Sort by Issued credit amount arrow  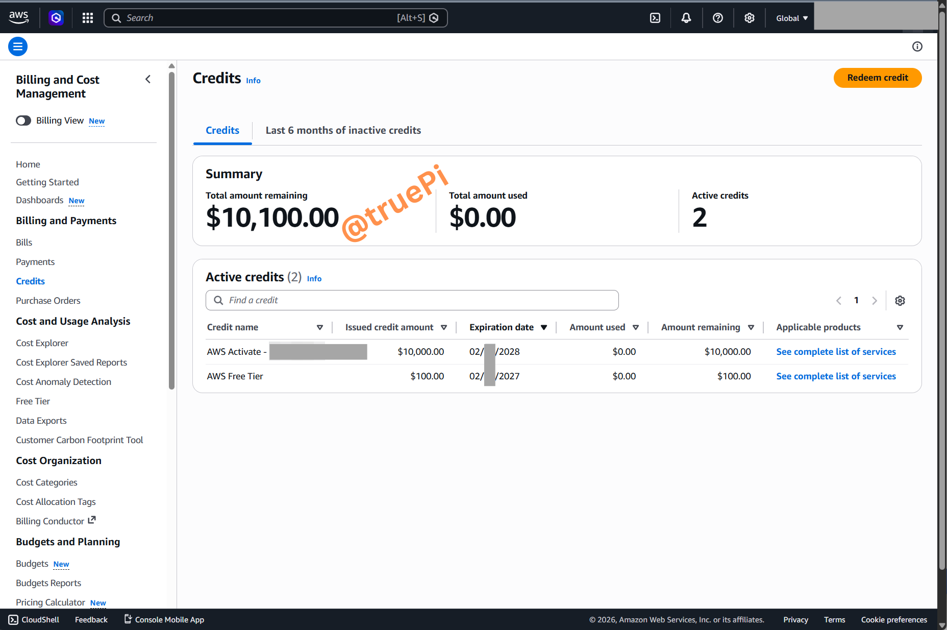coord(444,327)
